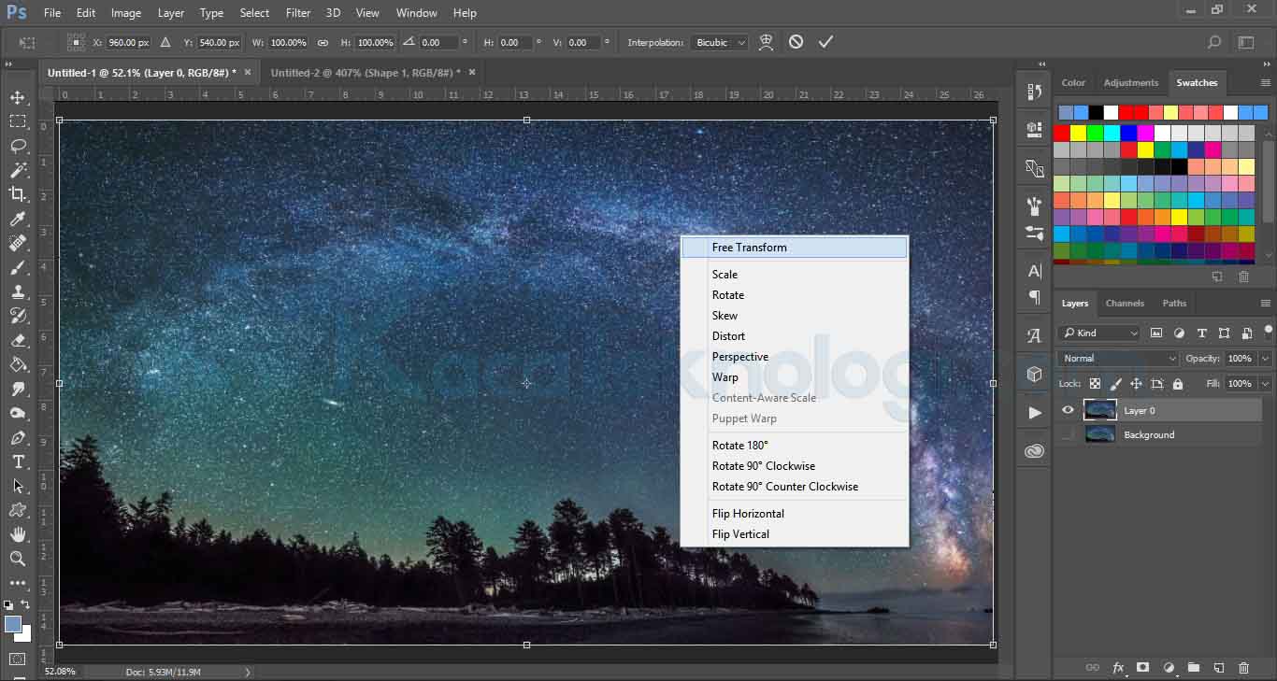Image resolution: width=1277 pixels, height=681 pixels.
Task: Switch to warp mode icon in options bar
Action: point(766,42)
